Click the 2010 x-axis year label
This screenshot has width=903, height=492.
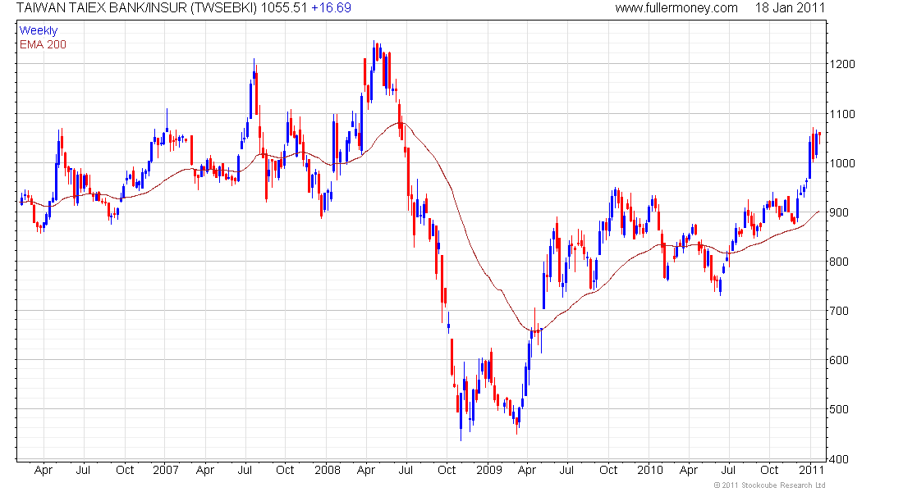click(650, 470)
